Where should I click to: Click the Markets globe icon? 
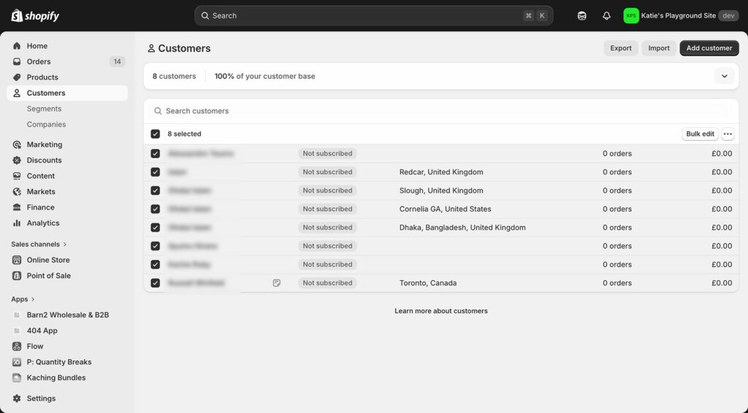click(17, 191)
